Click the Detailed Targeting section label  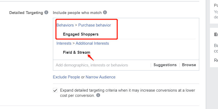tap(26, 13)
